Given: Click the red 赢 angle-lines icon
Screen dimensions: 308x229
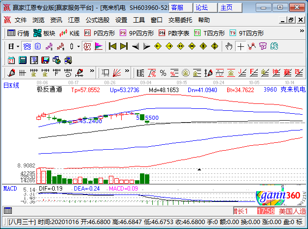Looking at the screenshot, I should click(287, 73).
